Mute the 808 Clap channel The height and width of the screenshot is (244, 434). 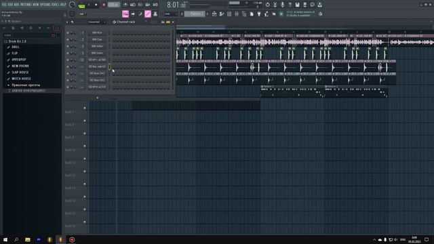pos(68,39)
